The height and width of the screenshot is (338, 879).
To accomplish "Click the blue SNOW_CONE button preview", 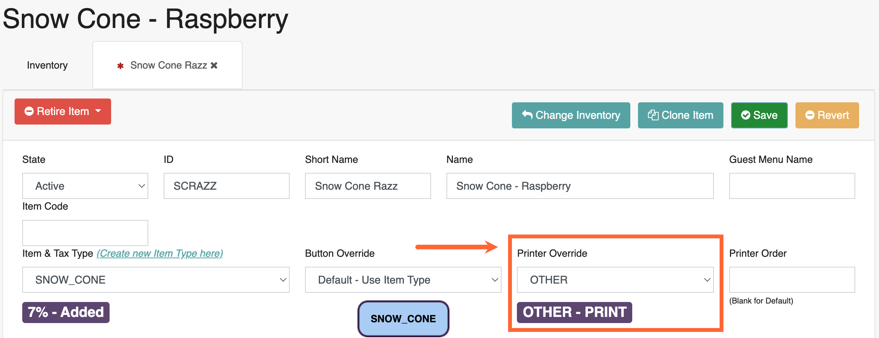I will (x=403, y=318).
